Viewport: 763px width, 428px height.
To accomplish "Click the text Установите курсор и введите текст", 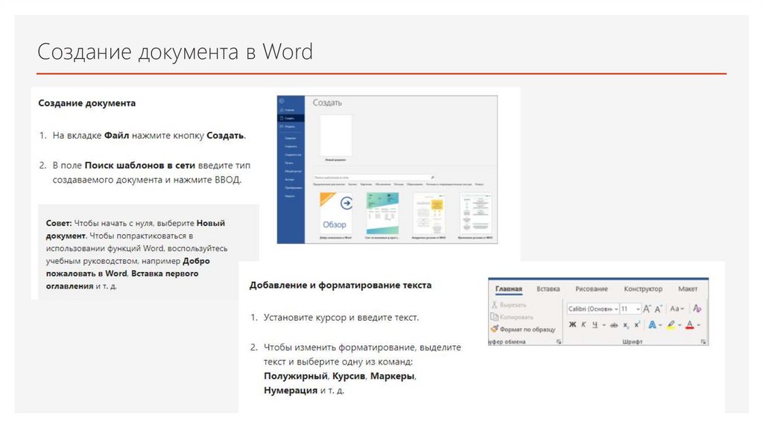I will (x=341, y=318).
